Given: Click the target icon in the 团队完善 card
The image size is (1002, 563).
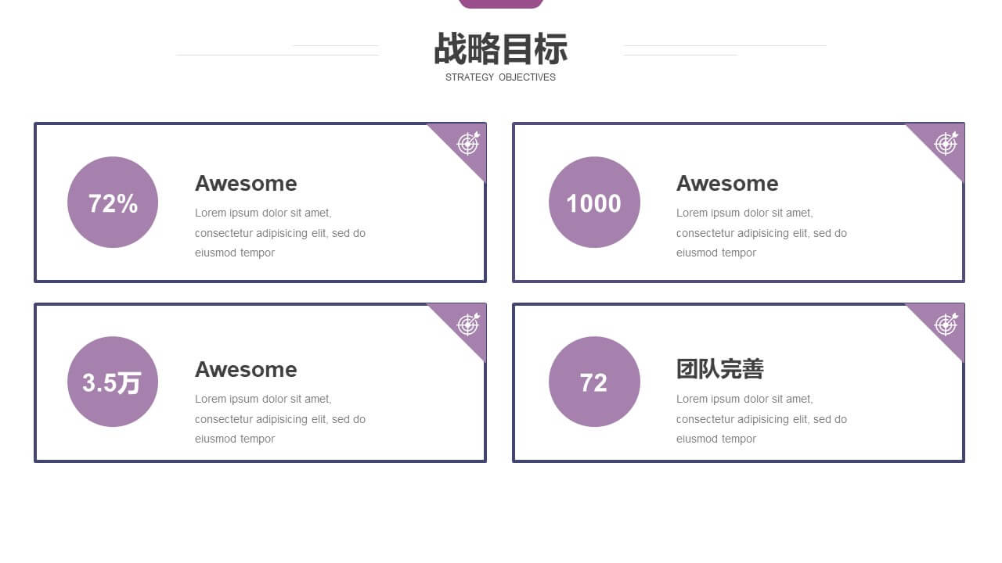Looking at the screenshot, I should pos(946,324).
